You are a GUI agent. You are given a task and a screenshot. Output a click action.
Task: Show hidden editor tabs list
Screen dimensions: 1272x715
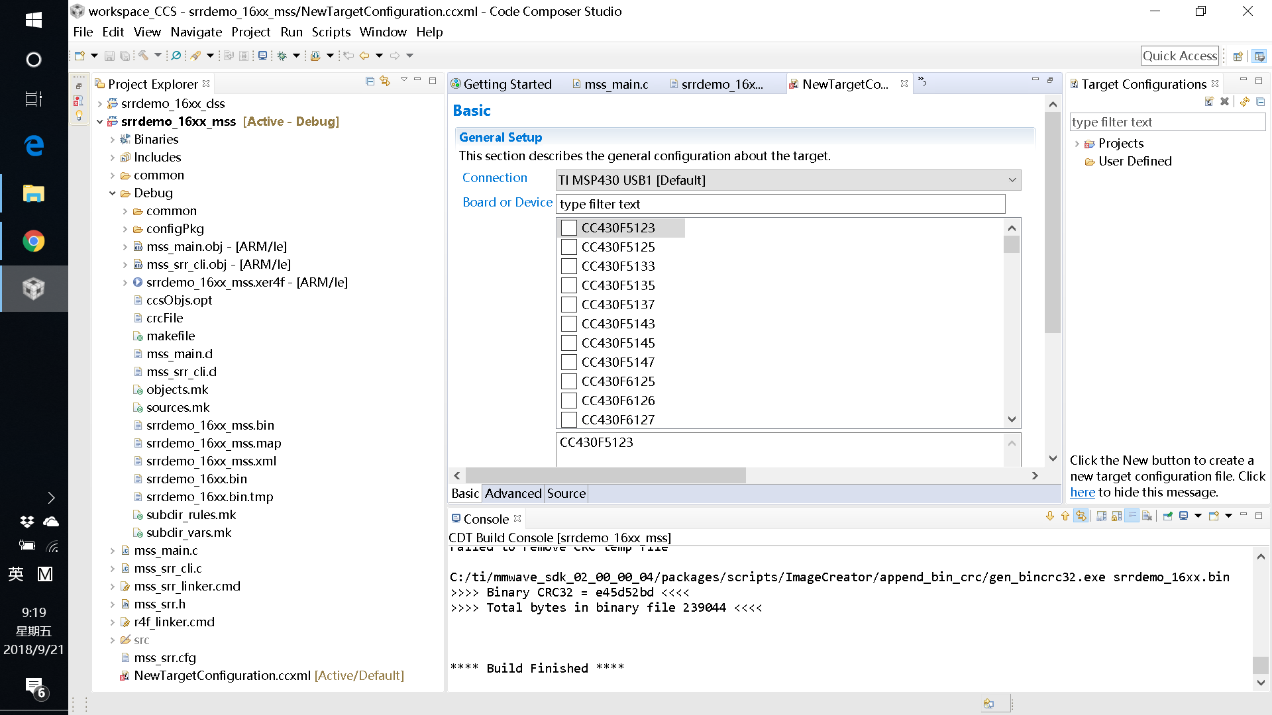(922, 82)
